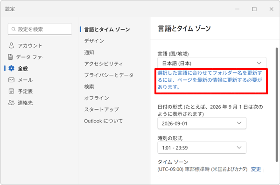280x185 pixels.
Task: Select the Outlook について submenu item
Action: point(104,121)
